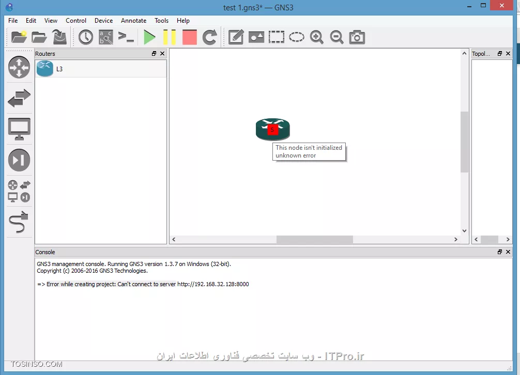
Task: Select the Draw an ellipse tool
Action: pyautogui.click(x=297, y=37)
